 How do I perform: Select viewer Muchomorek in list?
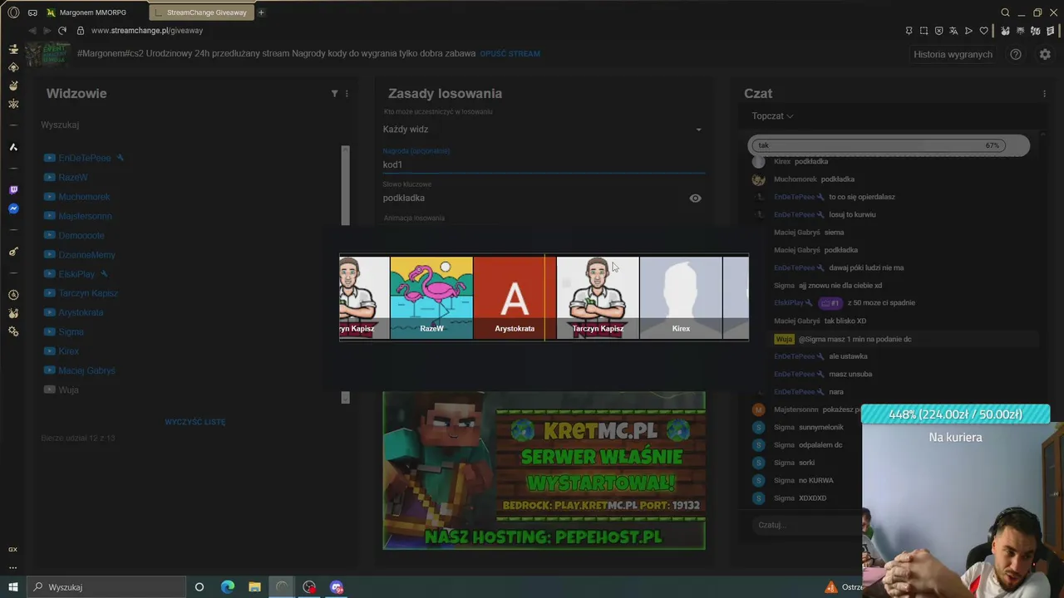[x=84, y=197]
